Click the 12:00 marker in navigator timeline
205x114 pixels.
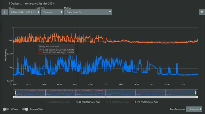click(108, 95)
